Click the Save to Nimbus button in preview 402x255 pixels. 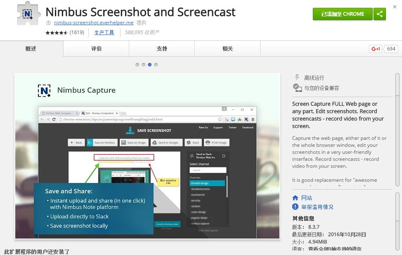[x=102, y=143]
